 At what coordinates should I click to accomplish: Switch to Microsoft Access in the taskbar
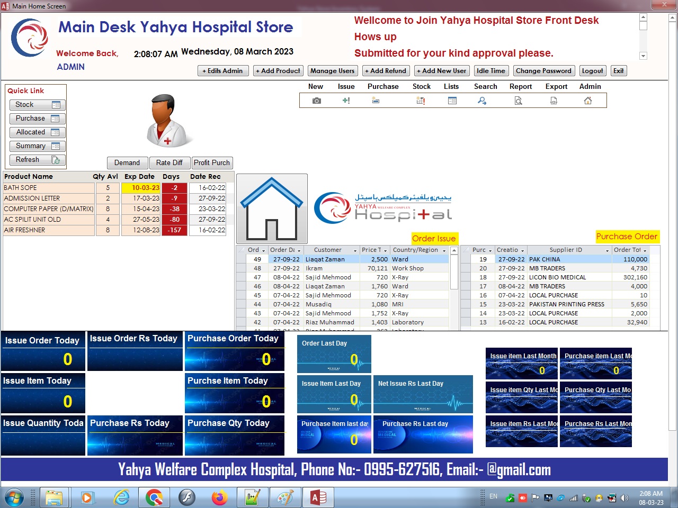[318, 497]
